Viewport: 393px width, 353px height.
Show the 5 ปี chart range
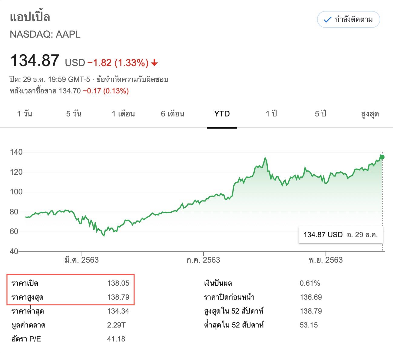(321, 114)
